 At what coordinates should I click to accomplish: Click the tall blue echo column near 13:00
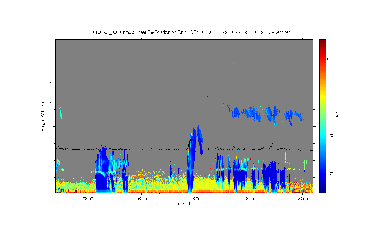coord(191,162)
